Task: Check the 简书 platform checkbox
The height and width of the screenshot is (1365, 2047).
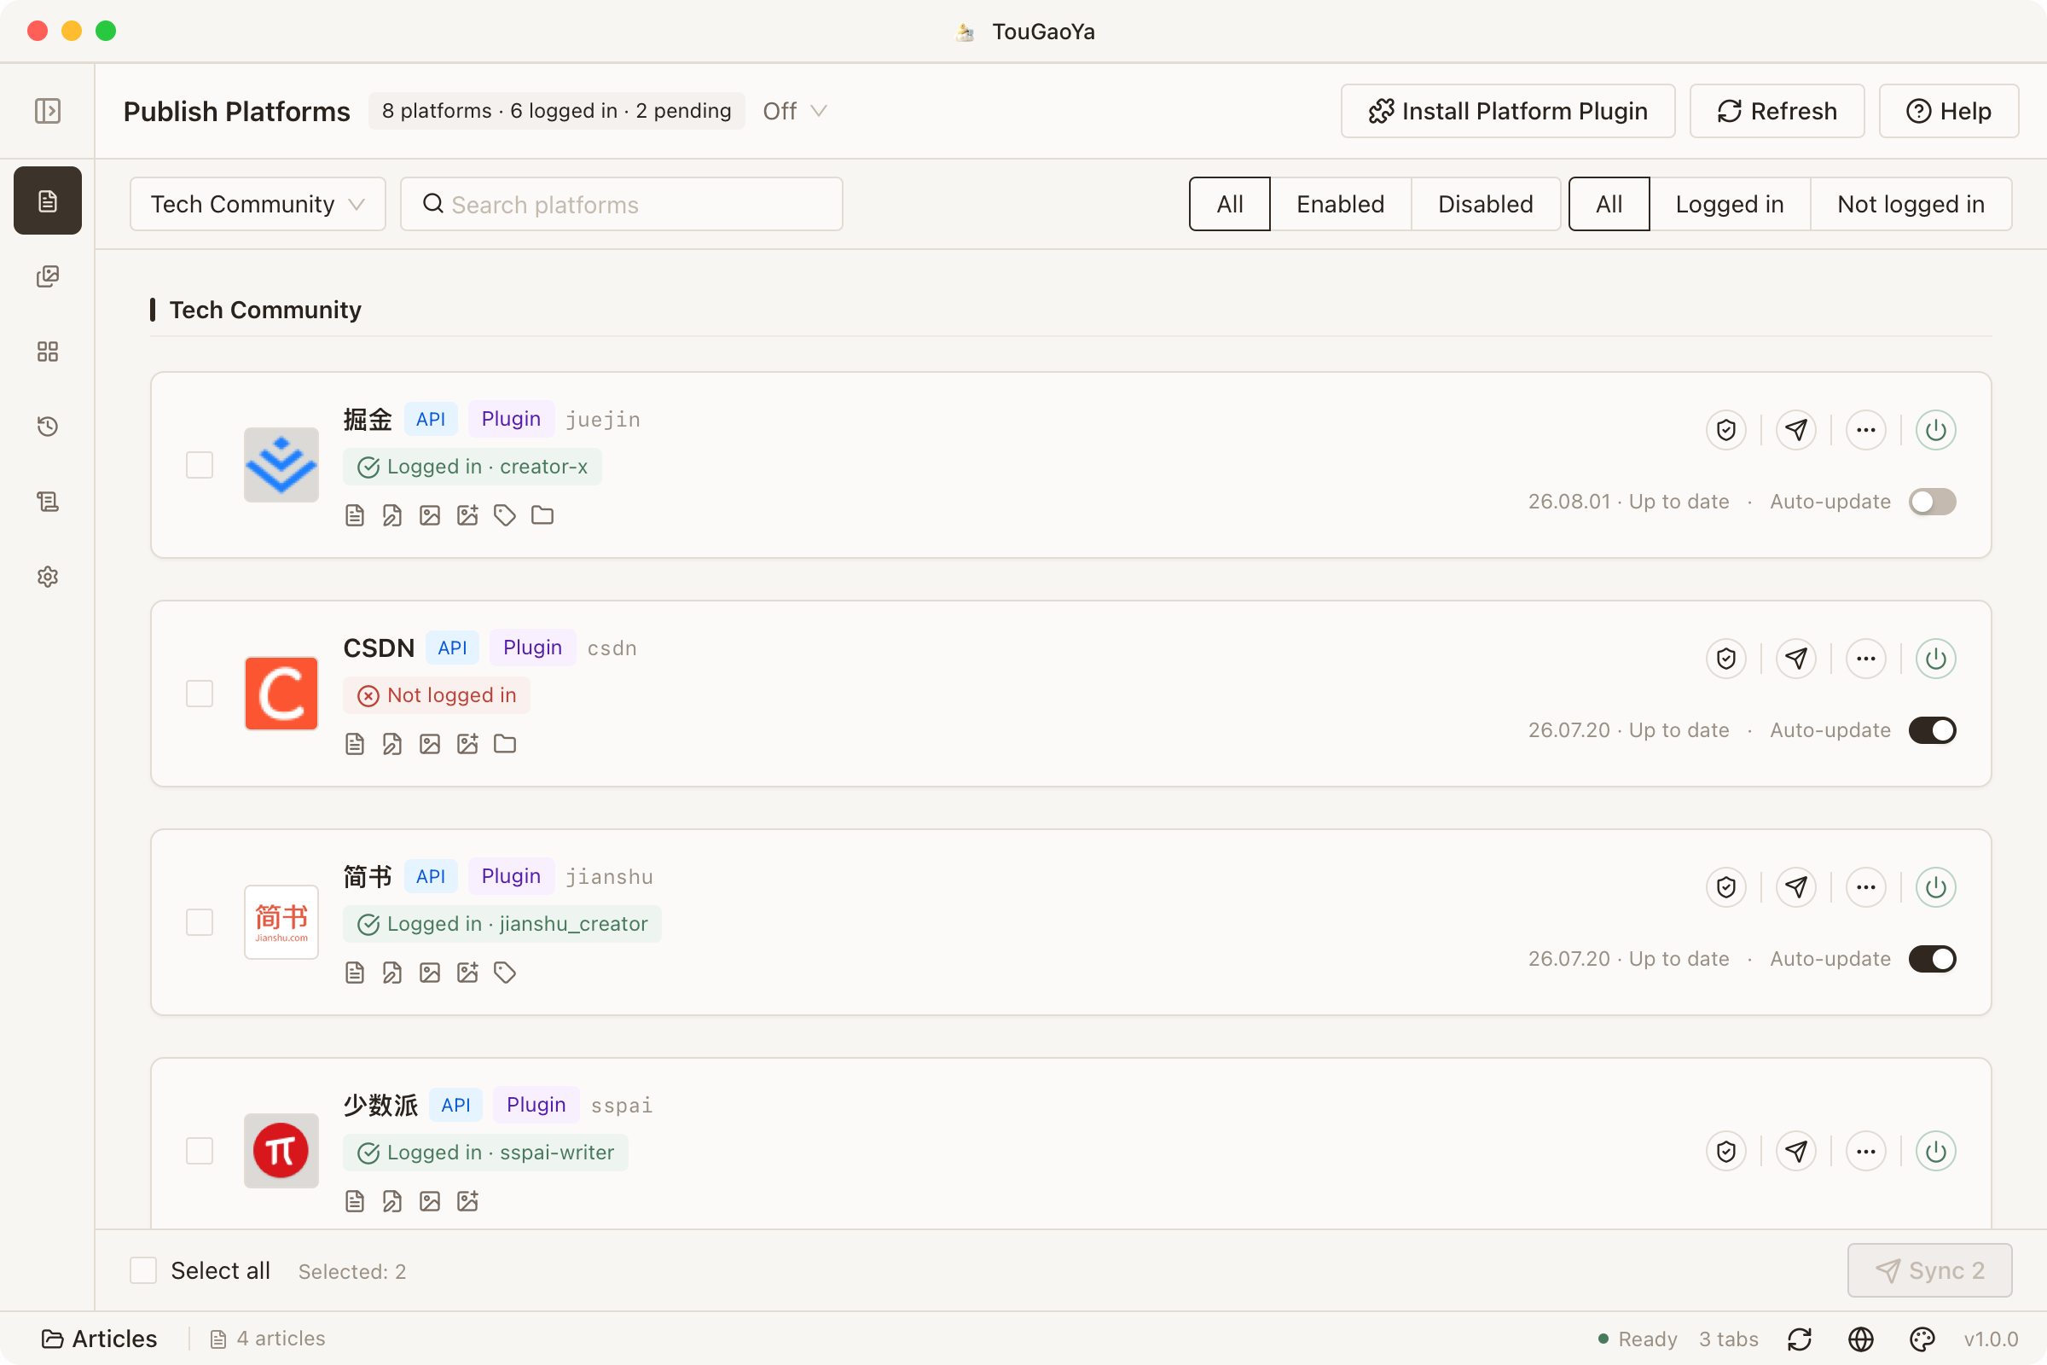Action: coord(200,923)
